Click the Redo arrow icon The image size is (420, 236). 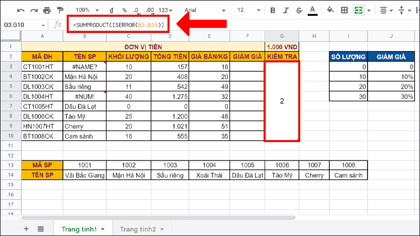tap(34, 10)
